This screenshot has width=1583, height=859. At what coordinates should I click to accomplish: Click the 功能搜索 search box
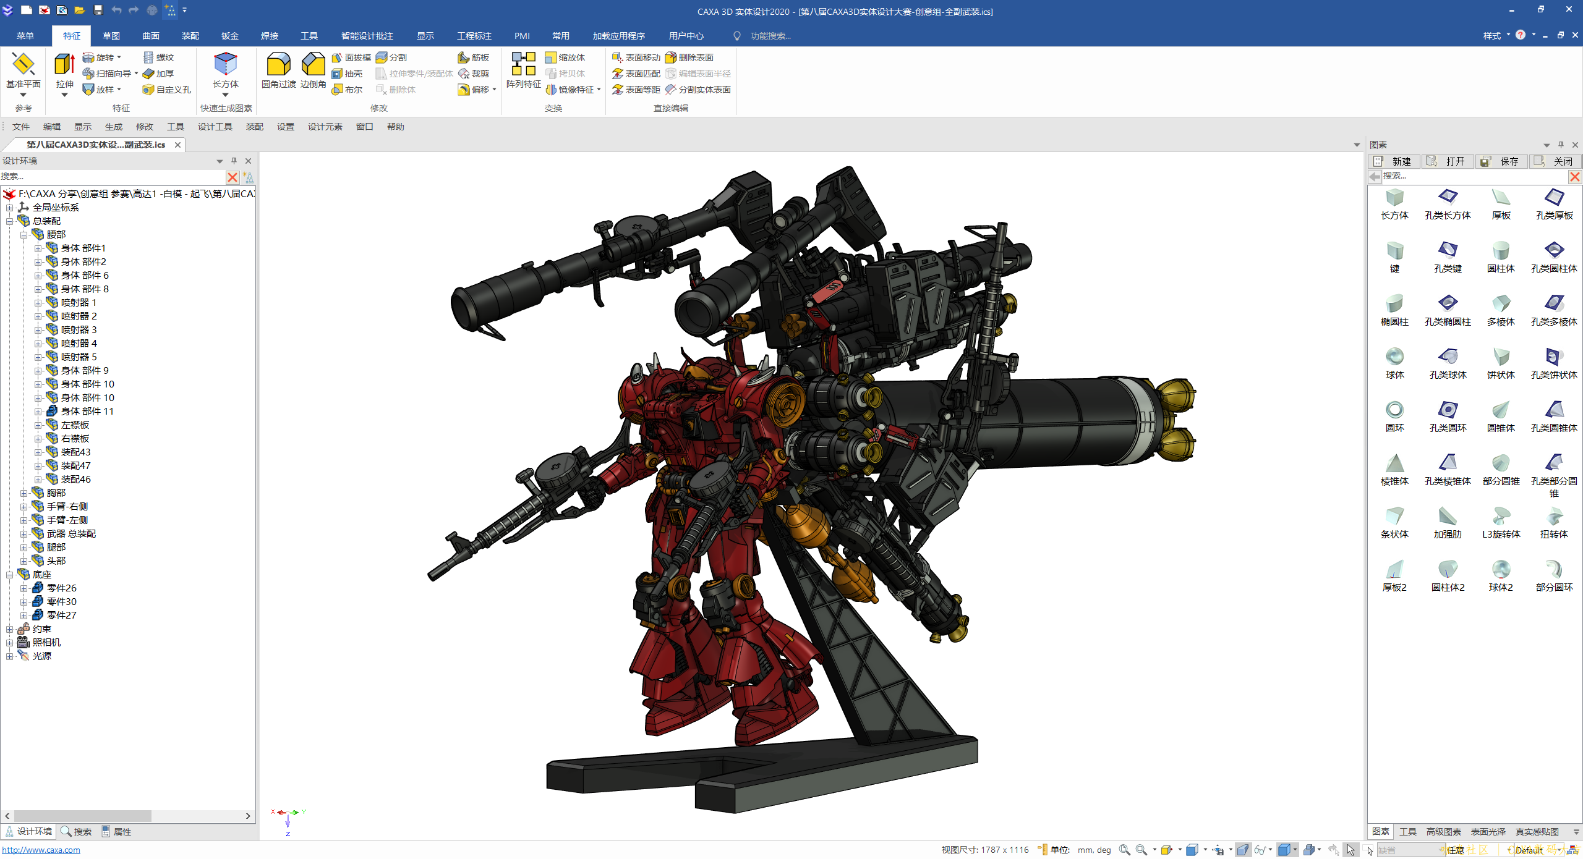[x=770, y=36]
